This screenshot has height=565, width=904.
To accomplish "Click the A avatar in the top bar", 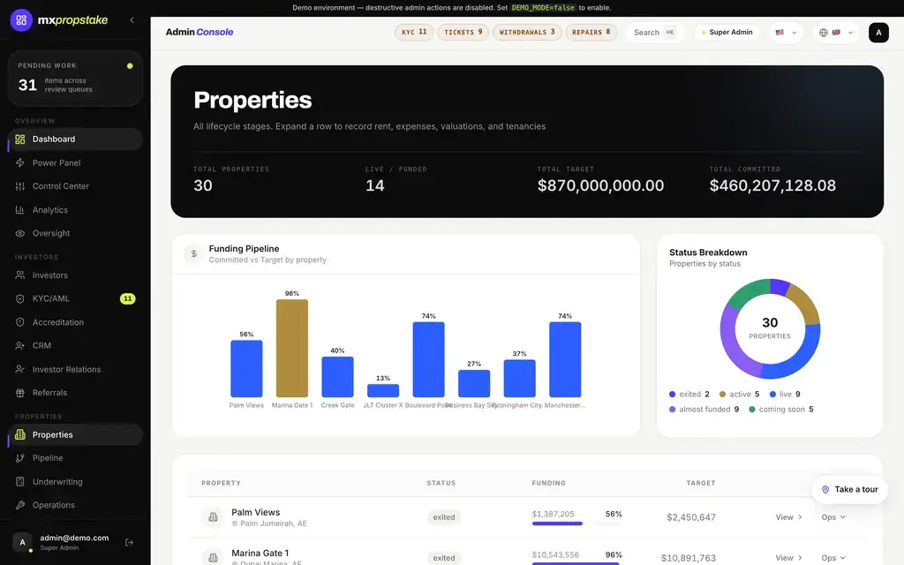I will click(878, 33).
